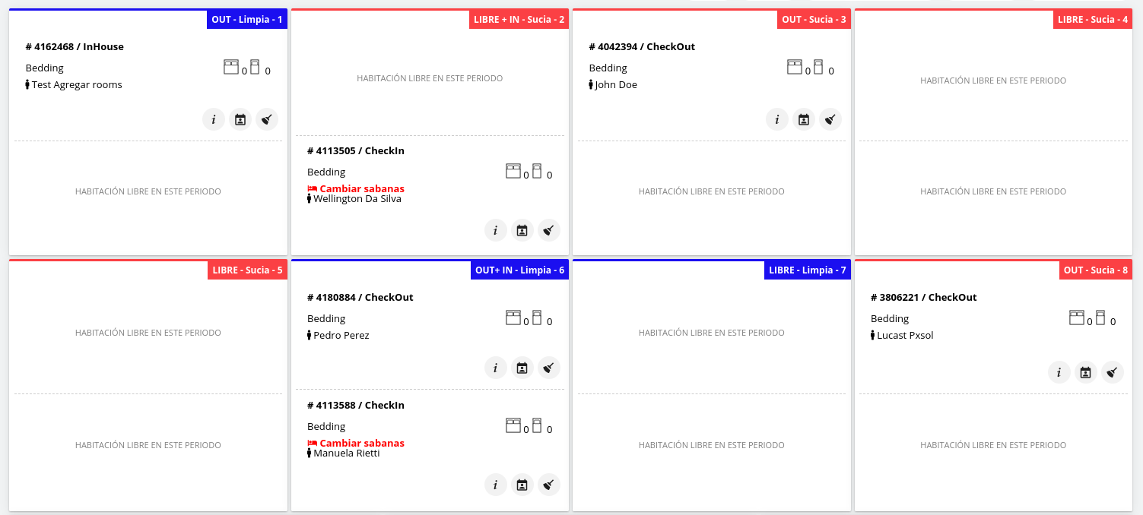This screenshot has height=515, width=1143.
Task: Click broom icon for John Doe room
Action: point(830,119)
